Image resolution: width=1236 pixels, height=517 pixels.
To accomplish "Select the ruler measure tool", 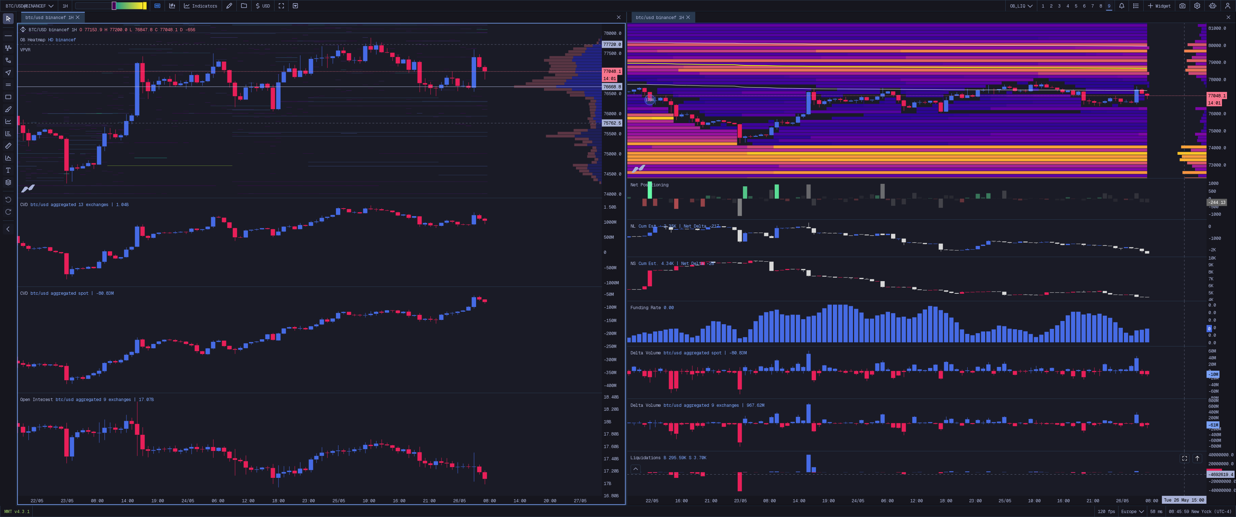I will coord(8,146).
